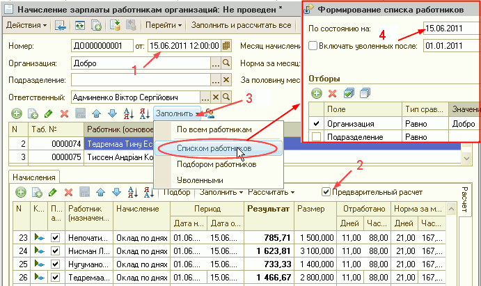Check all filters icon in Отборы
Viewport: 481px width, 286px height.
pos(349,93)
